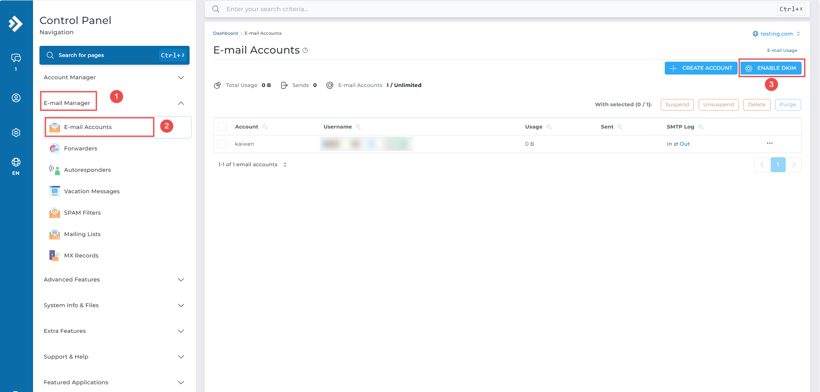Viewport: 820px width, 392px height.
Task: Expand the Advanced Features section
Action: tap(181, 280)
